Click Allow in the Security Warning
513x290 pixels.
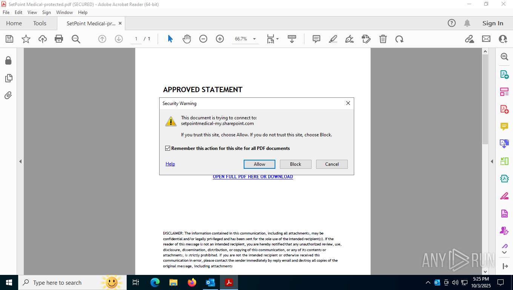coord(260,164)
